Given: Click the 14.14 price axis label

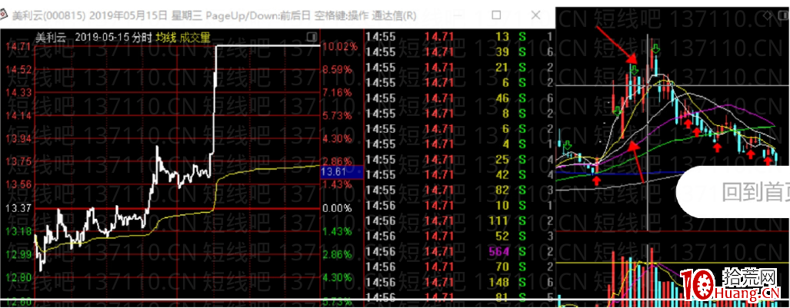Looking at the screenshot, I should [18, 115].
